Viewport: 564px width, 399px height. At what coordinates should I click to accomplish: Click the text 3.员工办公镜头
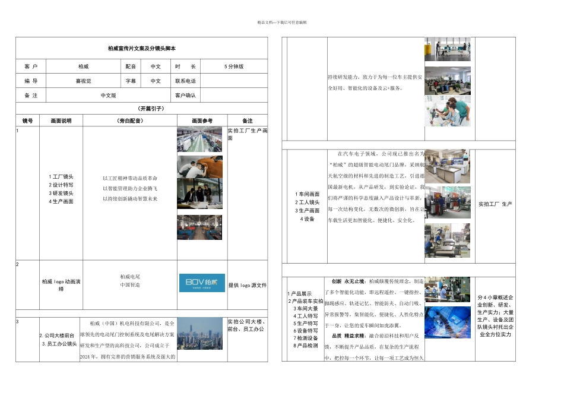point(59,344)
